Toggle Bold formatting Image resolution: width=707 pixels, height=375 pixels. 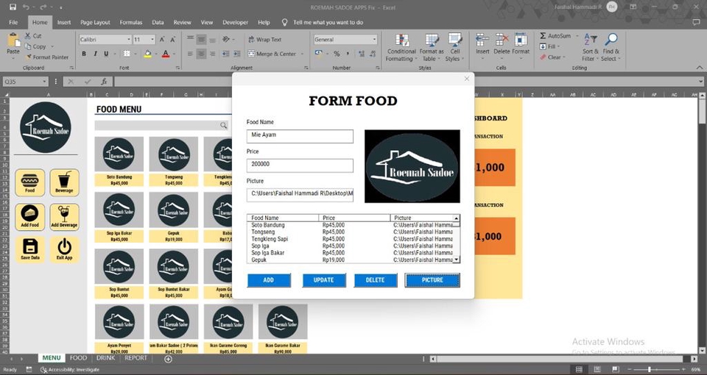point(84,54)
